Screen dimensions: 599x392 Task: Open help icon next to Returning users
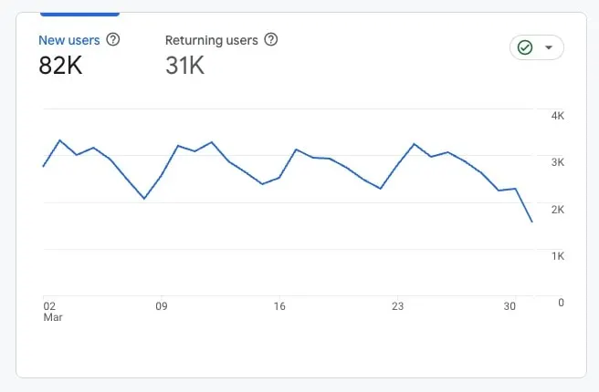pos(271,39)
